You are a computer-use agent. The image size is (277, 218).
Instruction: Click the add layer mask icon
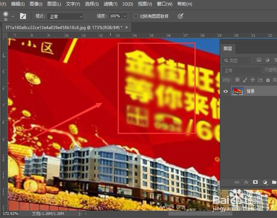255,182
